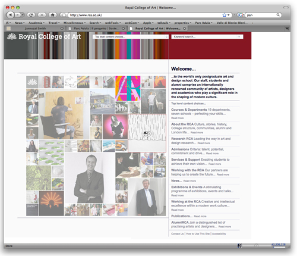Reload the page with the Reload button
This screenshot has width=297, height=256.
[x=31, y=15]
